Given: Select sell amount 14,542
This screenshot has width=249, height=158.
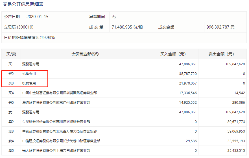Looking at the screenshot, I should click(240, 93).
